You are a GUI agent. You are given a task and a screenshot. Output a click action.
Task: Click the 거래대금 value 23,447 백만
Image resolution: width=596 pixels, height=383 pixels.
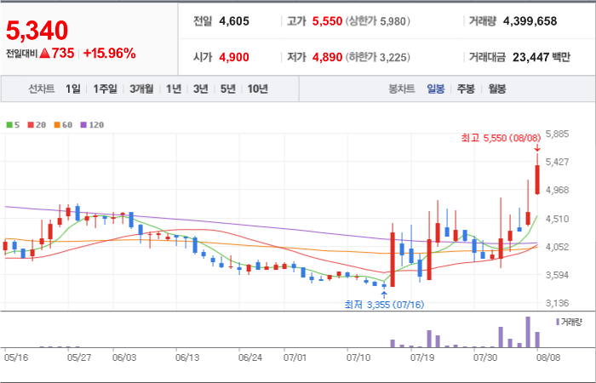pyautogui.click(x=542, y=57)
